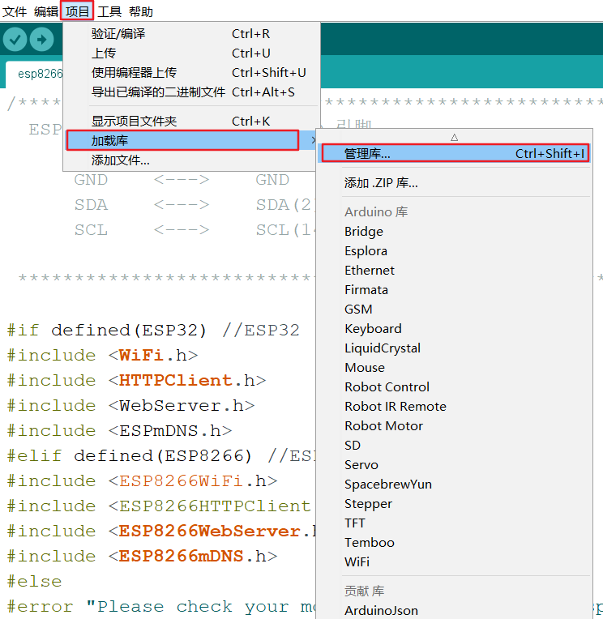Include the Stepper library
Viewport: 603px width, 619px height.
454,503
